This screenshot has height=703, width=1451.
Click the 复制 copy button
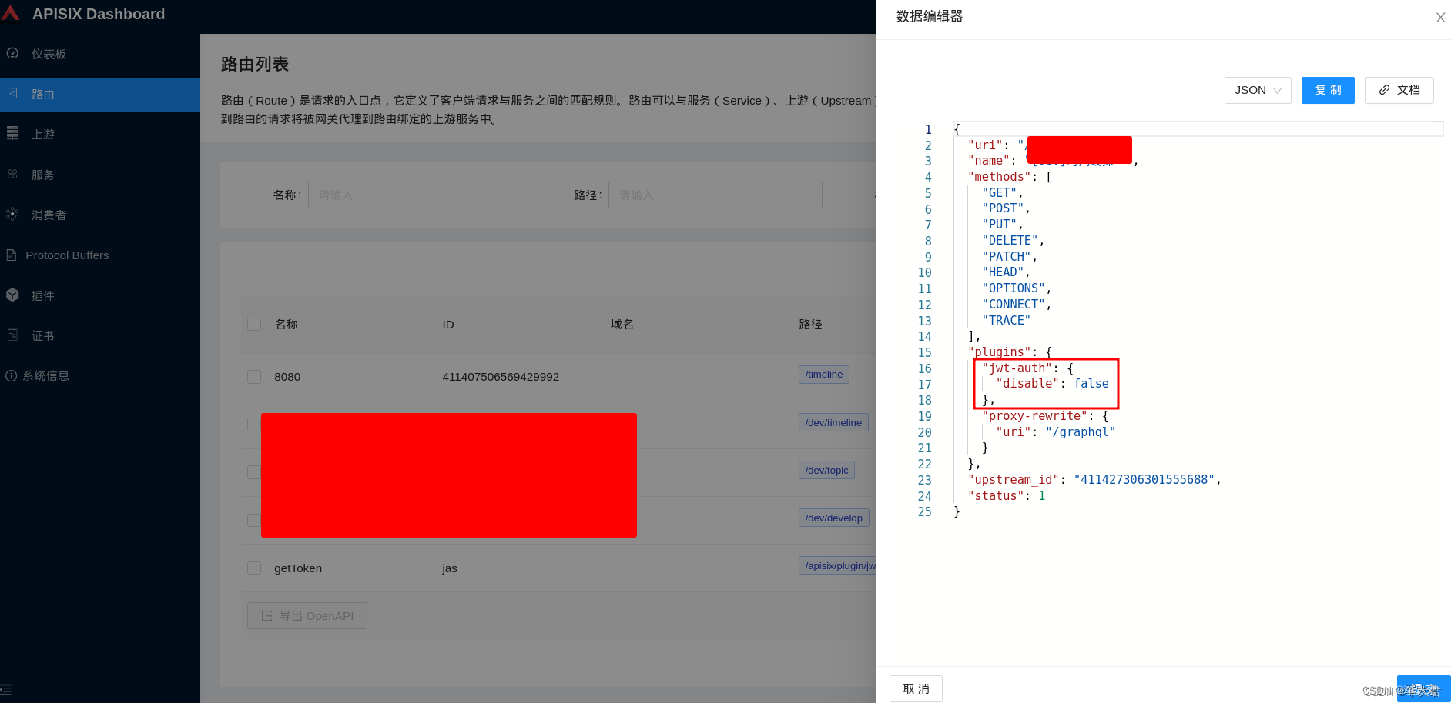coord(1327,90)
